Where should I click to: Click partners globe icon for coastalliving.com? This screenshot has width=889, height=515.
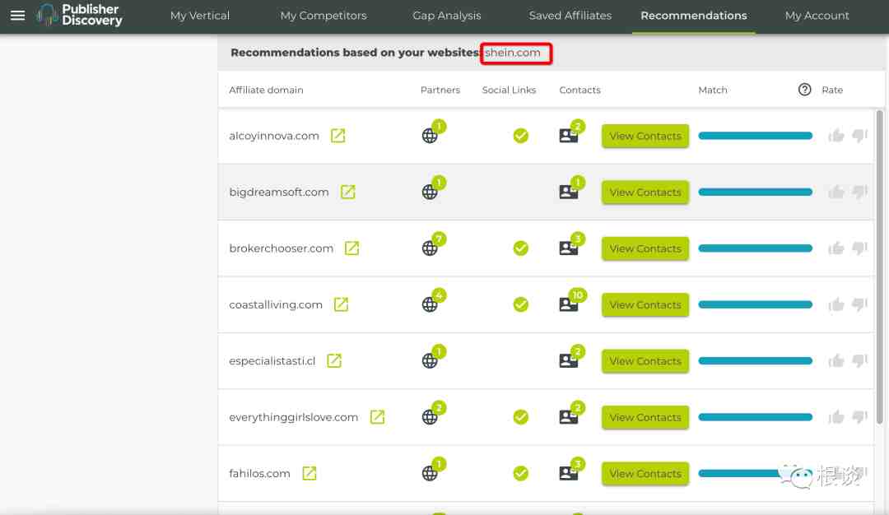tap(430, 304)
